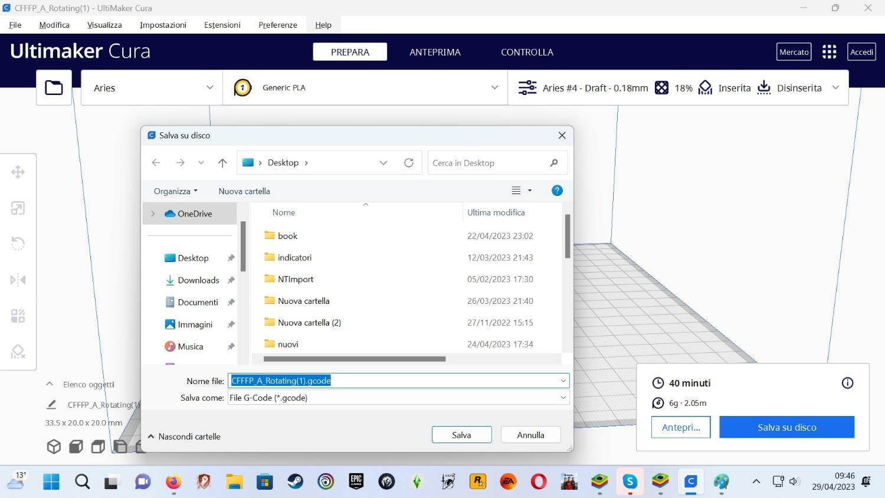Click the infill percentage icon
The height and width of the screenshot is (498, 885).
coord(662,88)
